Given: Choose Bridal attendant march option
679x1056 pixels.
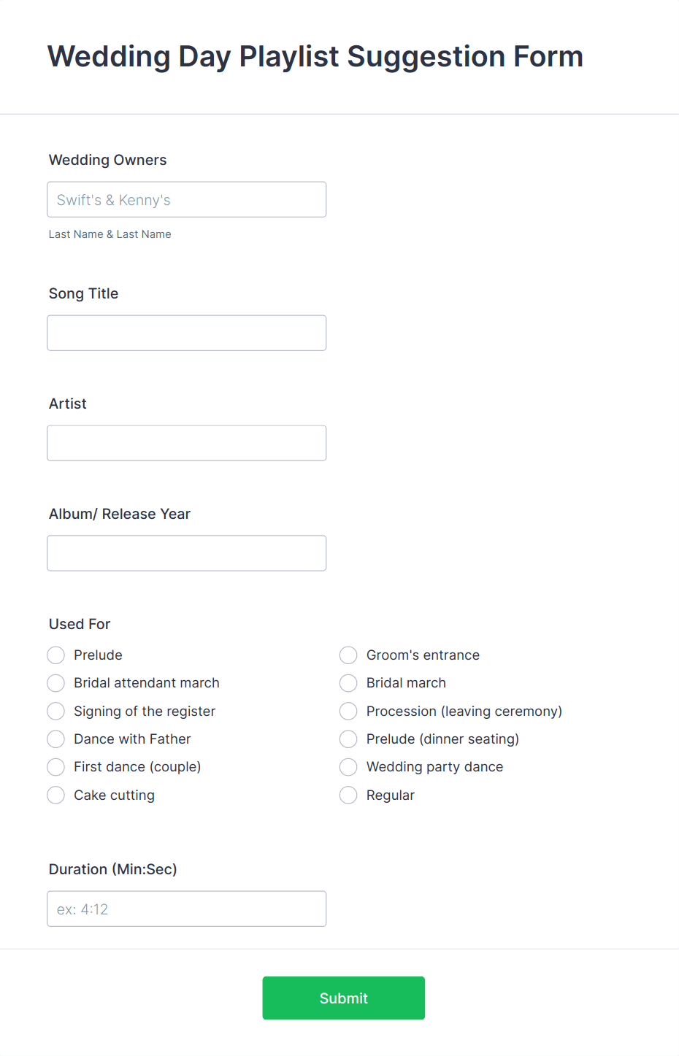Looking at the screenshot, I should click(56, 683).
